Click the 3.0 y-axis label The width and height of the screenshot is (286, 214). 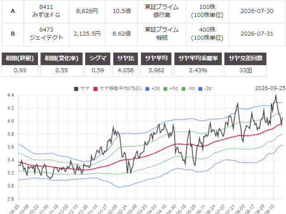tap(11, 186)
